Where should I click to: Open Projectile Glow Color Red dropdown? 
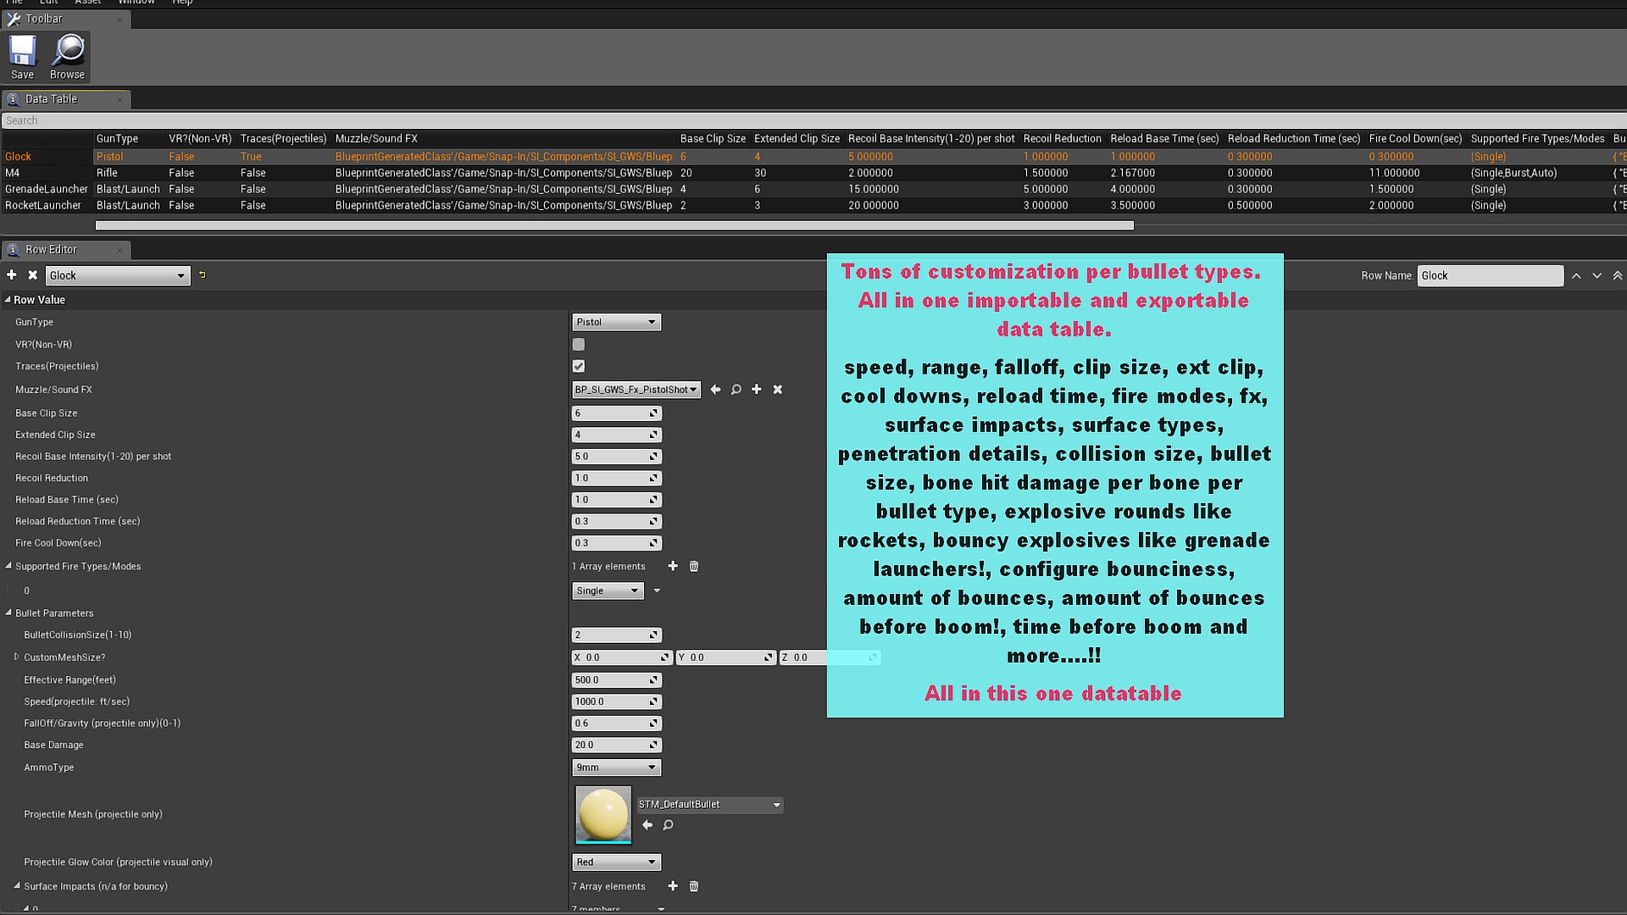coord(616,862)
